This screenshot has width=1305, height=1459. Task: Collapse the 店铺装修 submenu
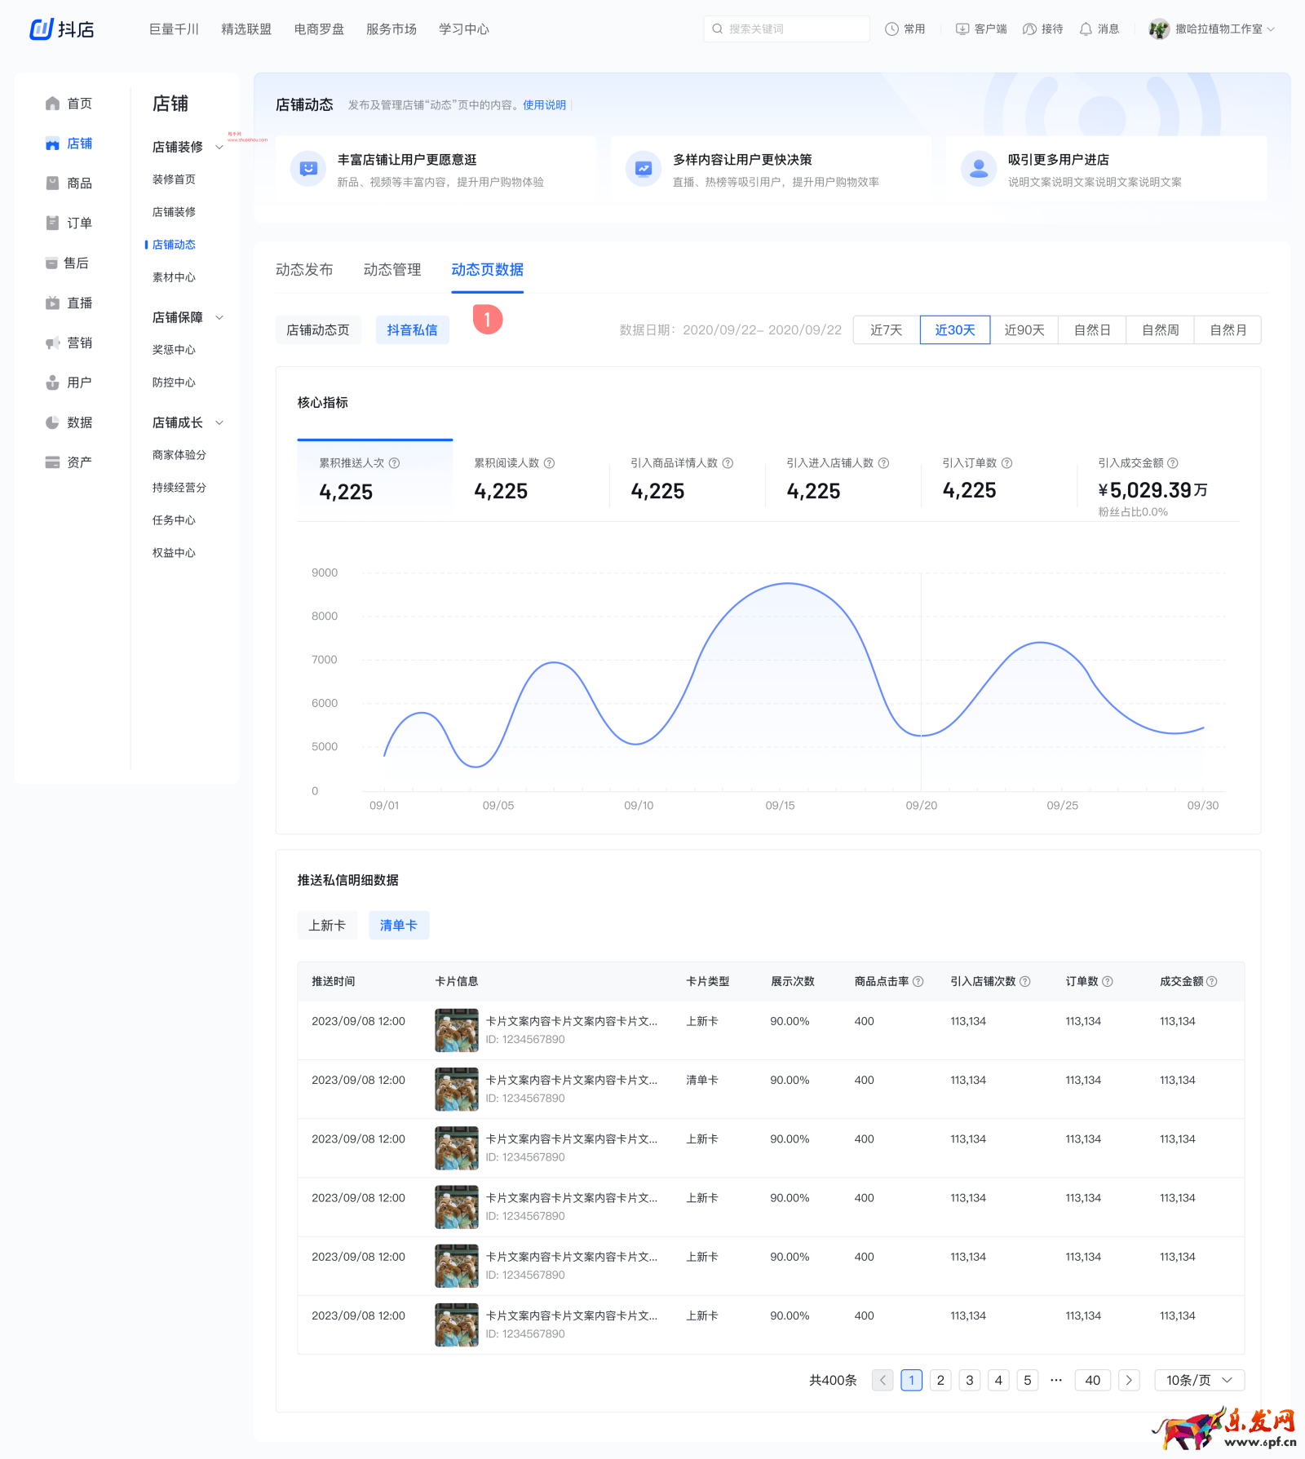[219, 148]
